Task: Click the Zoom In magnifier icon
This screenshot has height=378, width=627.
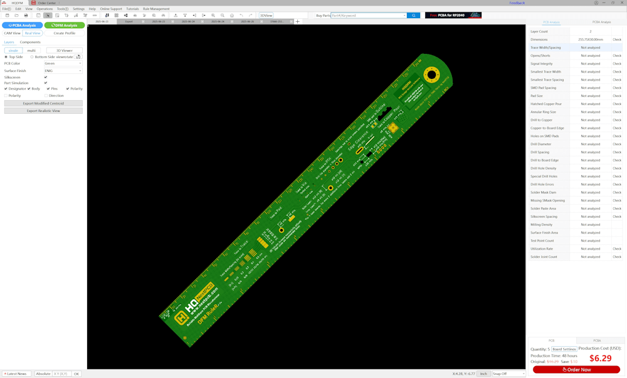Action: point(213,16)
